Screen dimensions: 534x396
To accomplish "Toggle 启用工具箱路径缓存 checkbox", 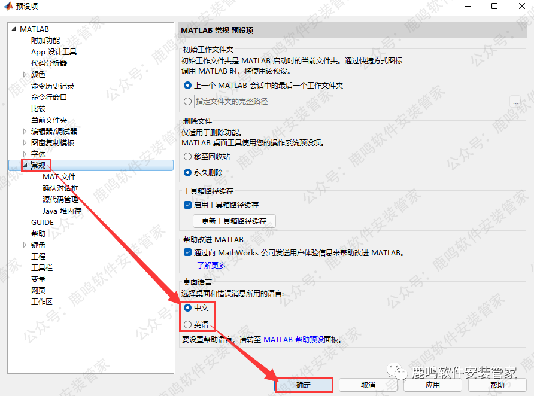I will point(187,205).
